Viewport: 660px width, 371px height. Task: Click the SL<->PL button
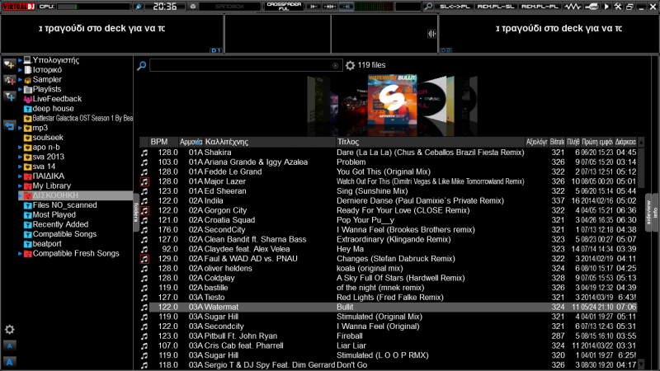coord(454,7)
